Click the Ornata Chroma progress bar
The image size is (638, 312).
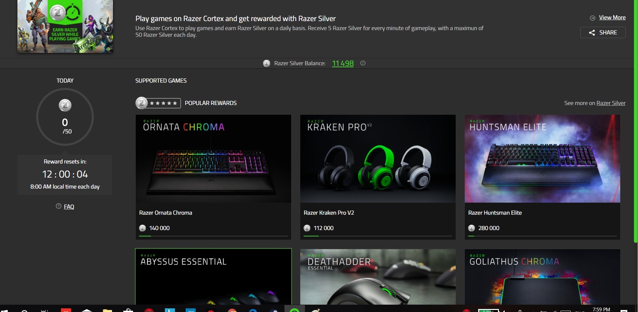tap(213, 236)
